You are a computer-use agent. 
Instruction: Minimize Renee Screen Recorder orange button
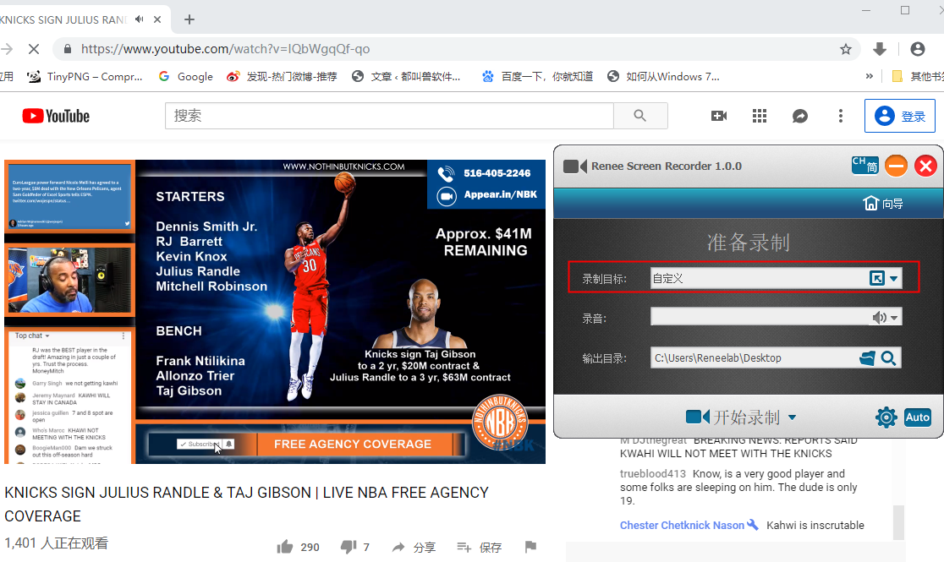coord(896,166)
